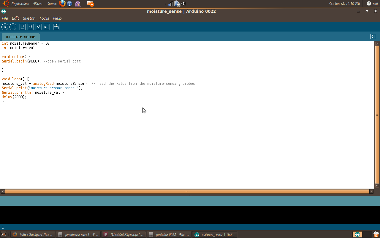Screen dimensions: 380x238
Task: Select the moisture_sense tab
Action: [x=20, y=37]
